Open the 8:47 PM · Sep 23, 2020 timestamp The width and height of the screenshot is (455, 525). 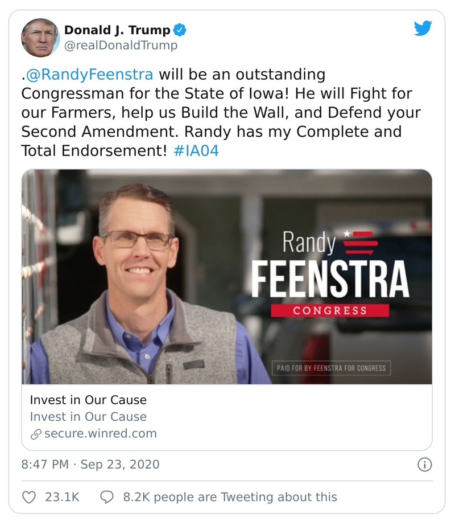click(90, 465)
